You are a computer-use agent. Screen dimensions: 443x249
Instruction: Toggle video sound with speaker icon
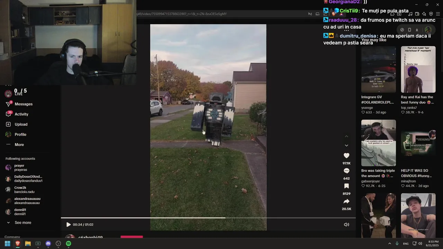(346, 224)
